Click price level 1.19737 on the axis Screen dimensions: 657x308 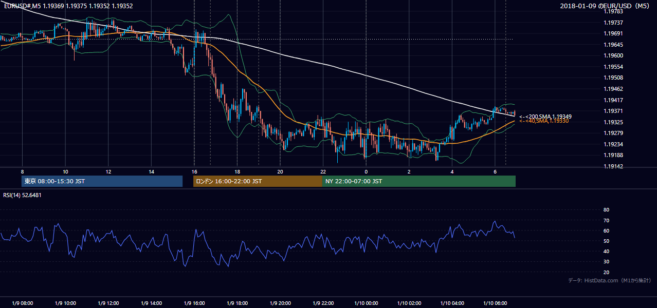[613, 23]
